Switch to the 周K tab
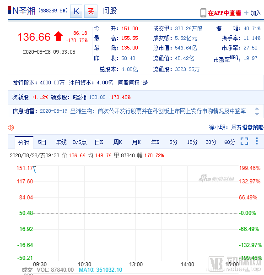The image size is (264, 275). 118,142
